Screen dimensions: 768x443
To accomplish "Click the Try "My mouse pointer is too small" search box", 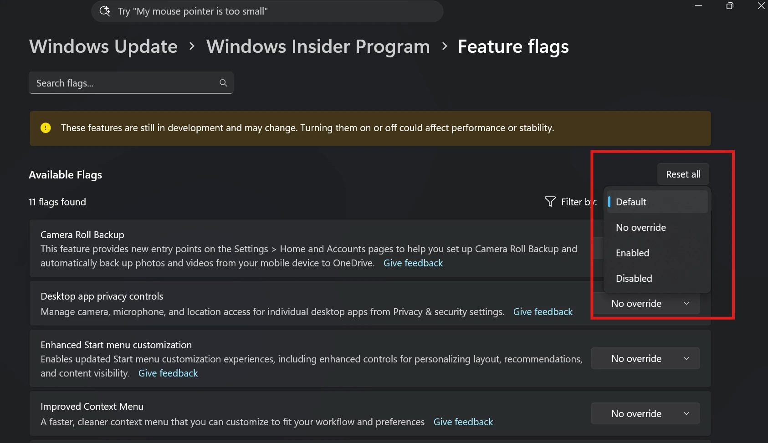I will click(x=267, y=11).
